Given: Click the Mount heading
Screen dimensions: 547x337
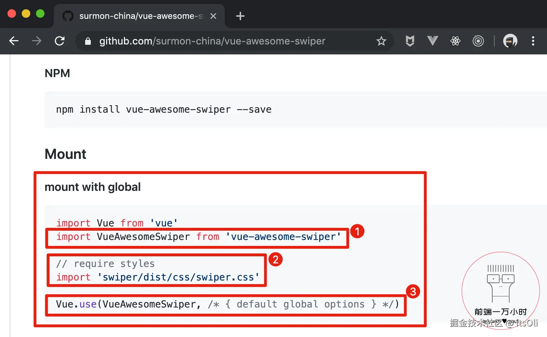Looking at the screenshot, I should (x=66, y=154).
